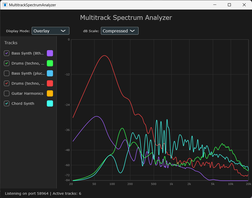Screen dimensions: 252x198
Task: Click the red Drums color swatch
Action: 50,83
